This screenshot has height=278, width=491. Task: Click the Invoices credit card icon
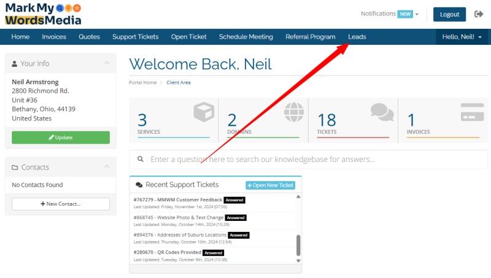click(472, 112)
